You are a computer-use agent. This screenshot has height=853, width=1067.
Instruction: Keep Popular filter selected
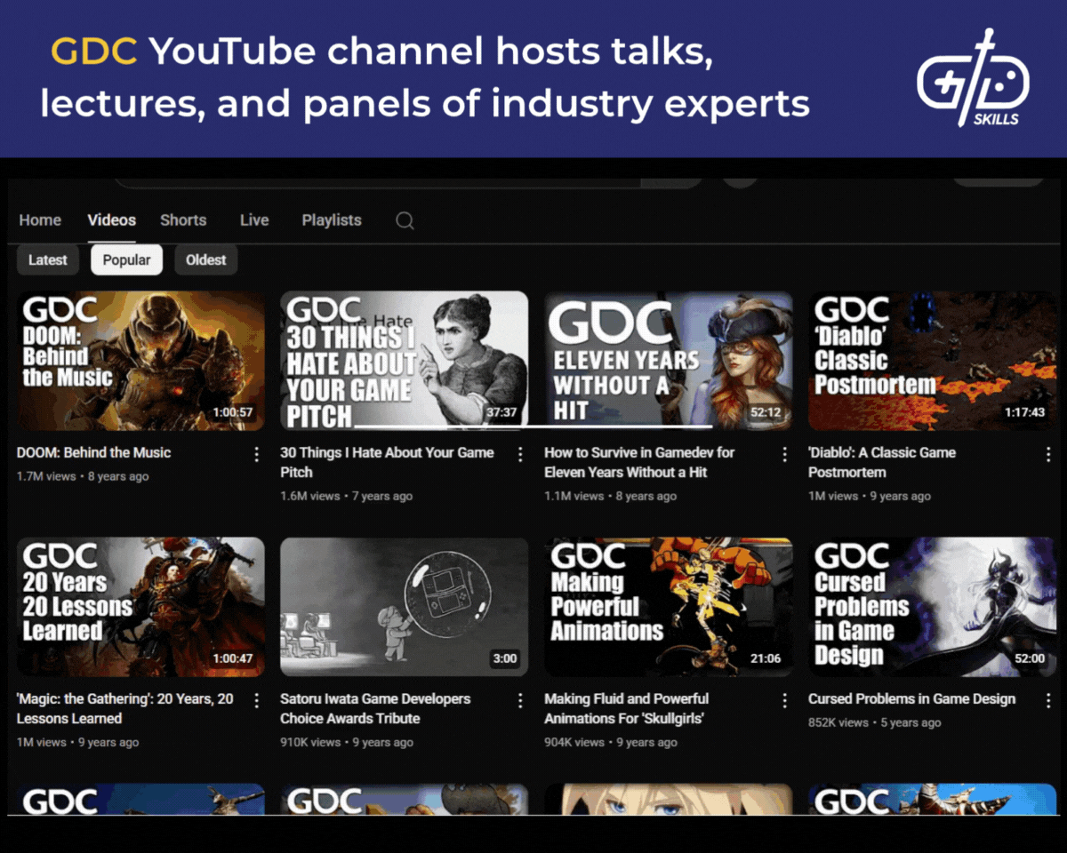tap(126, 259)
